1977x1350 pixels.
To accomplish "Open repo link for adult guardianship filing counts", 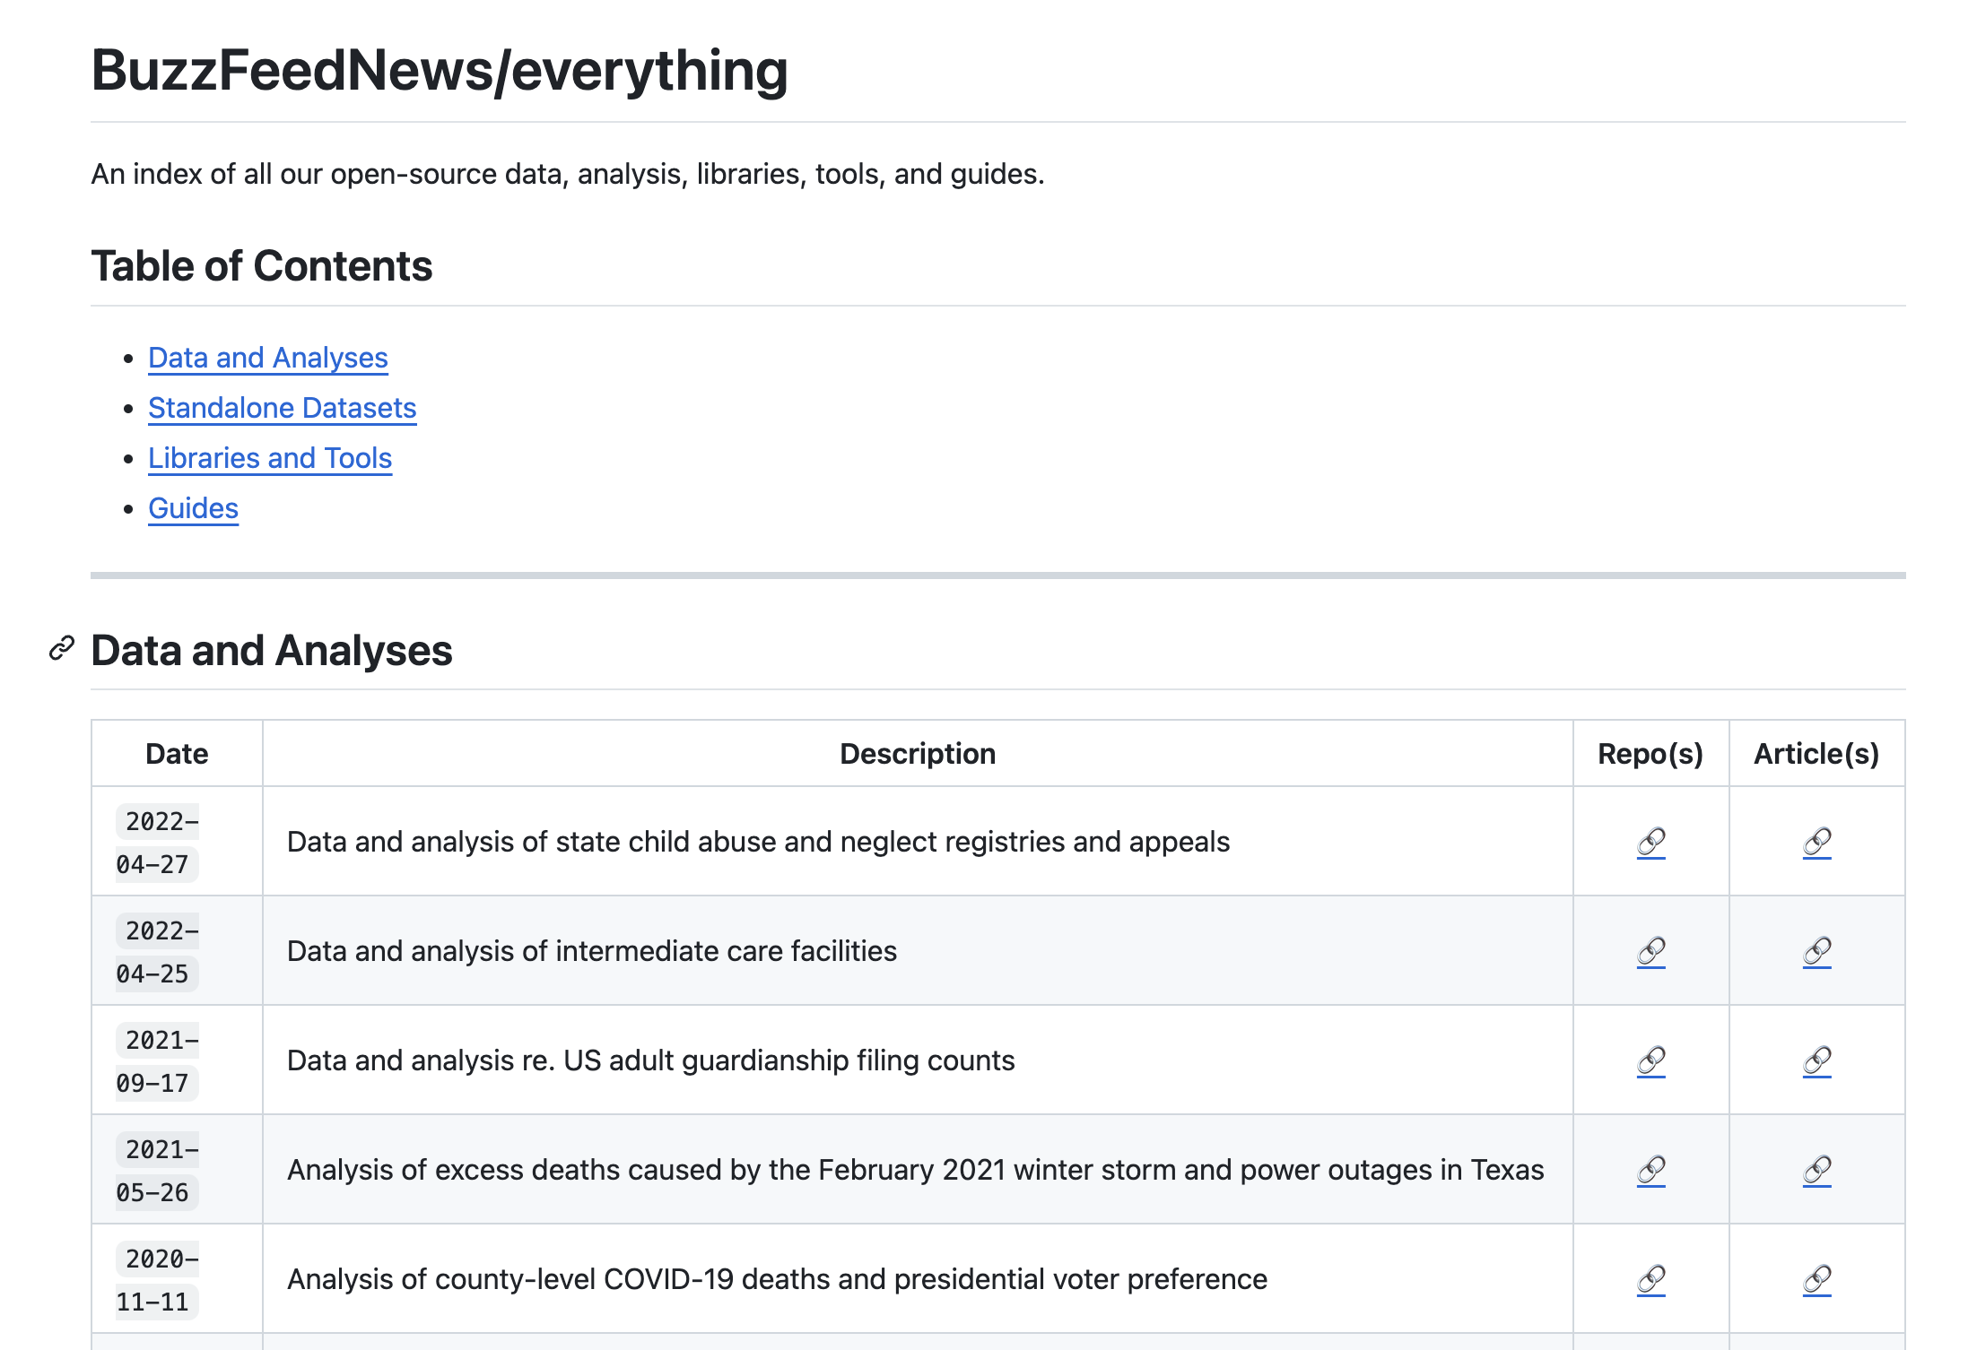I will pyautogui.click(x=1650, y=1060).
